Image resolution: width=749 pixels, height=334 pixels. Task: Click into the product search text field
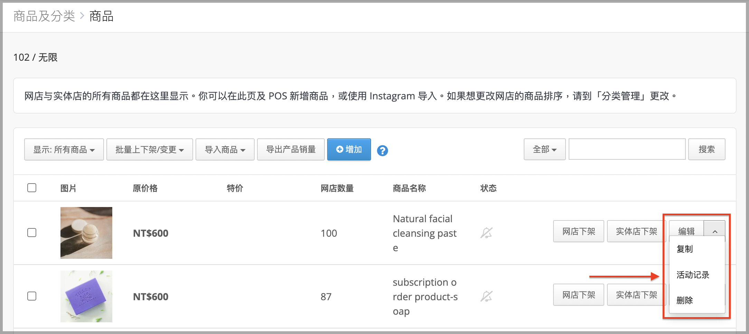pos(627,149)
